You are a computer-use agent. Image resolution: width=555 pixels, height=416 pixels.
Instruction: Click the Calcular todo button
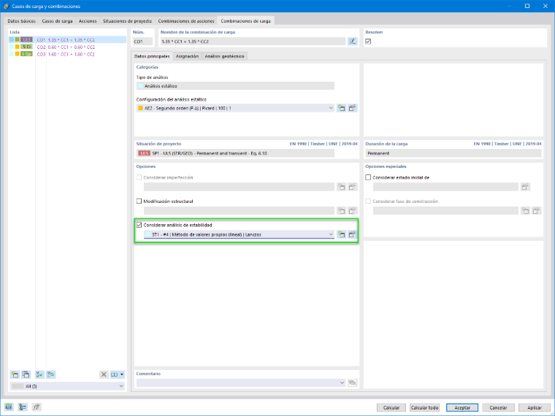[424, 407]
